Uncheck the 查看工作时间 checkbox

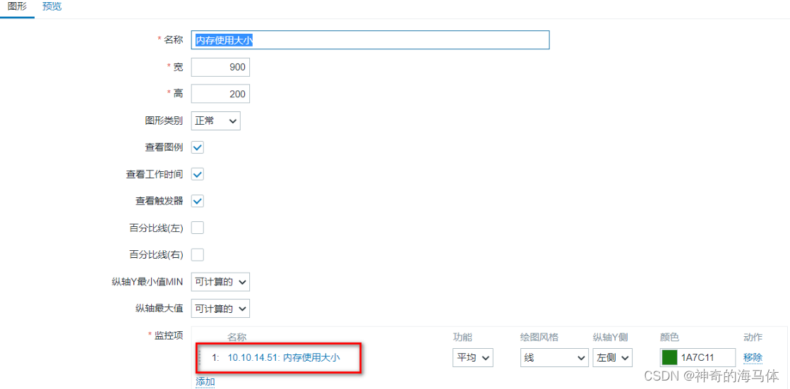(198, 175)
